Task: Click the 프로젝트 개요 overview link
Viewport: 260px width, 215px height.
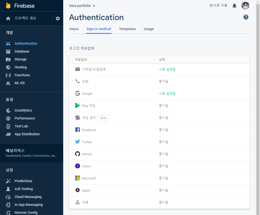Action: click(x=25, y=18)
